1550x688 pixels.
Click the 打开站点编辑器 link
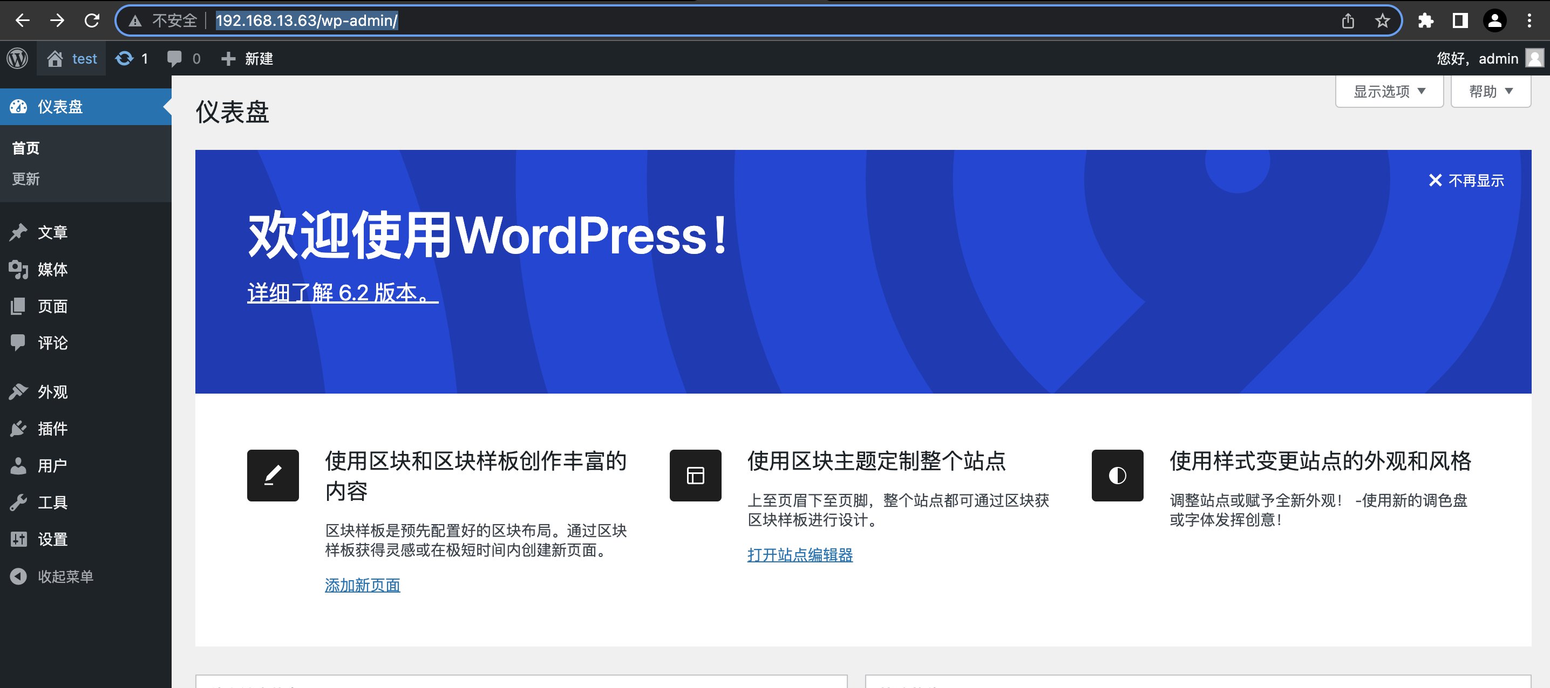coord(800,554)
